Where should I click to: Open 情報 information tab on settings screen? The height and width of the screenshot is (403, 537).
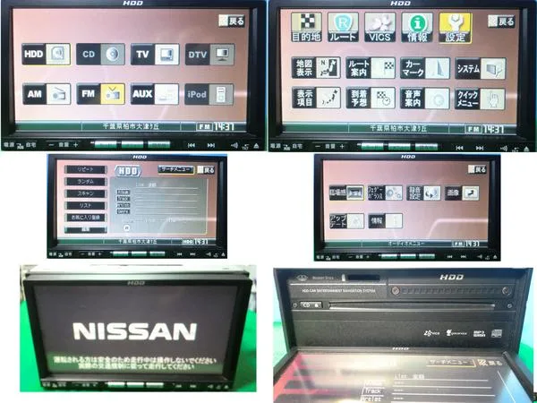(417, 28)
